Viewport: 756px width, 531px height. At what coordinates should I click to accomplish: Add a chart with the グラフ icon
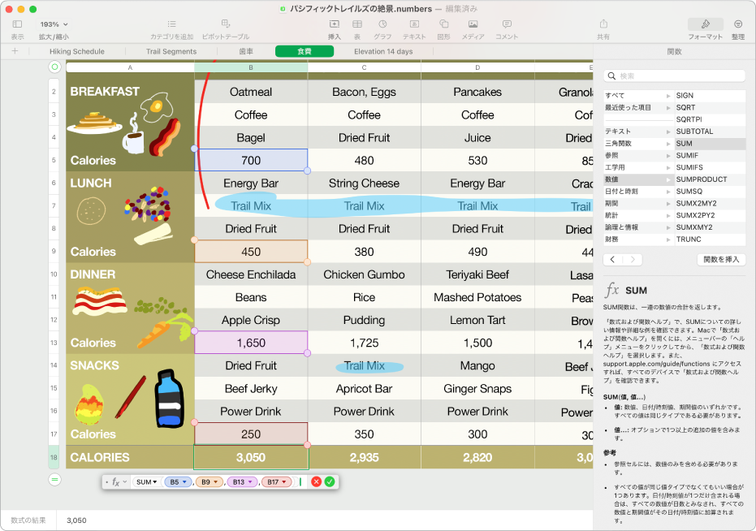(382, 25)
